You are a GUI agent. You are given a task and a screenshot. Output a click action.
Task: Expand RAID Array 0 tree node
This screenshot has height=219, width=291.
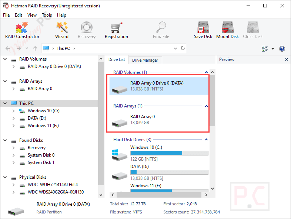pos(14,89)
